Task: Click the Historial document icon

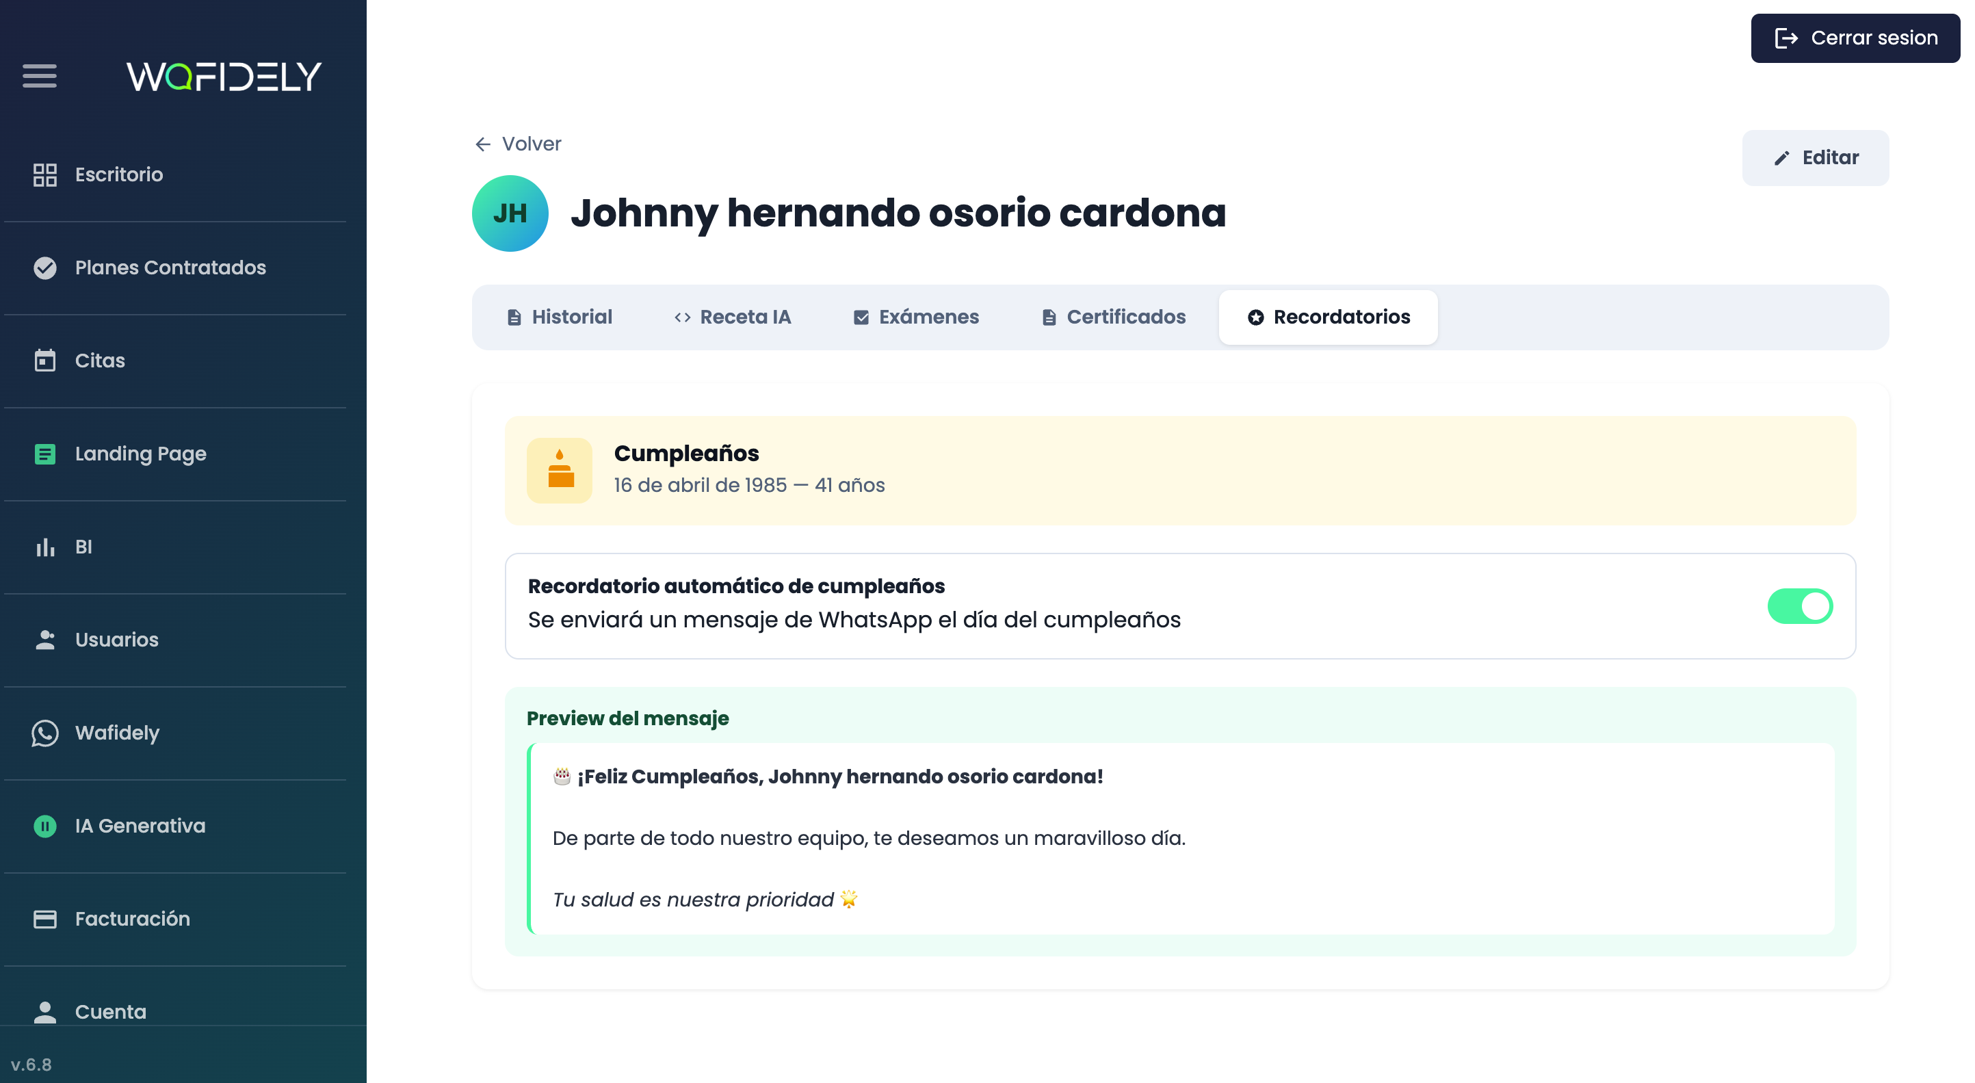Action: (x=514, y=317)
